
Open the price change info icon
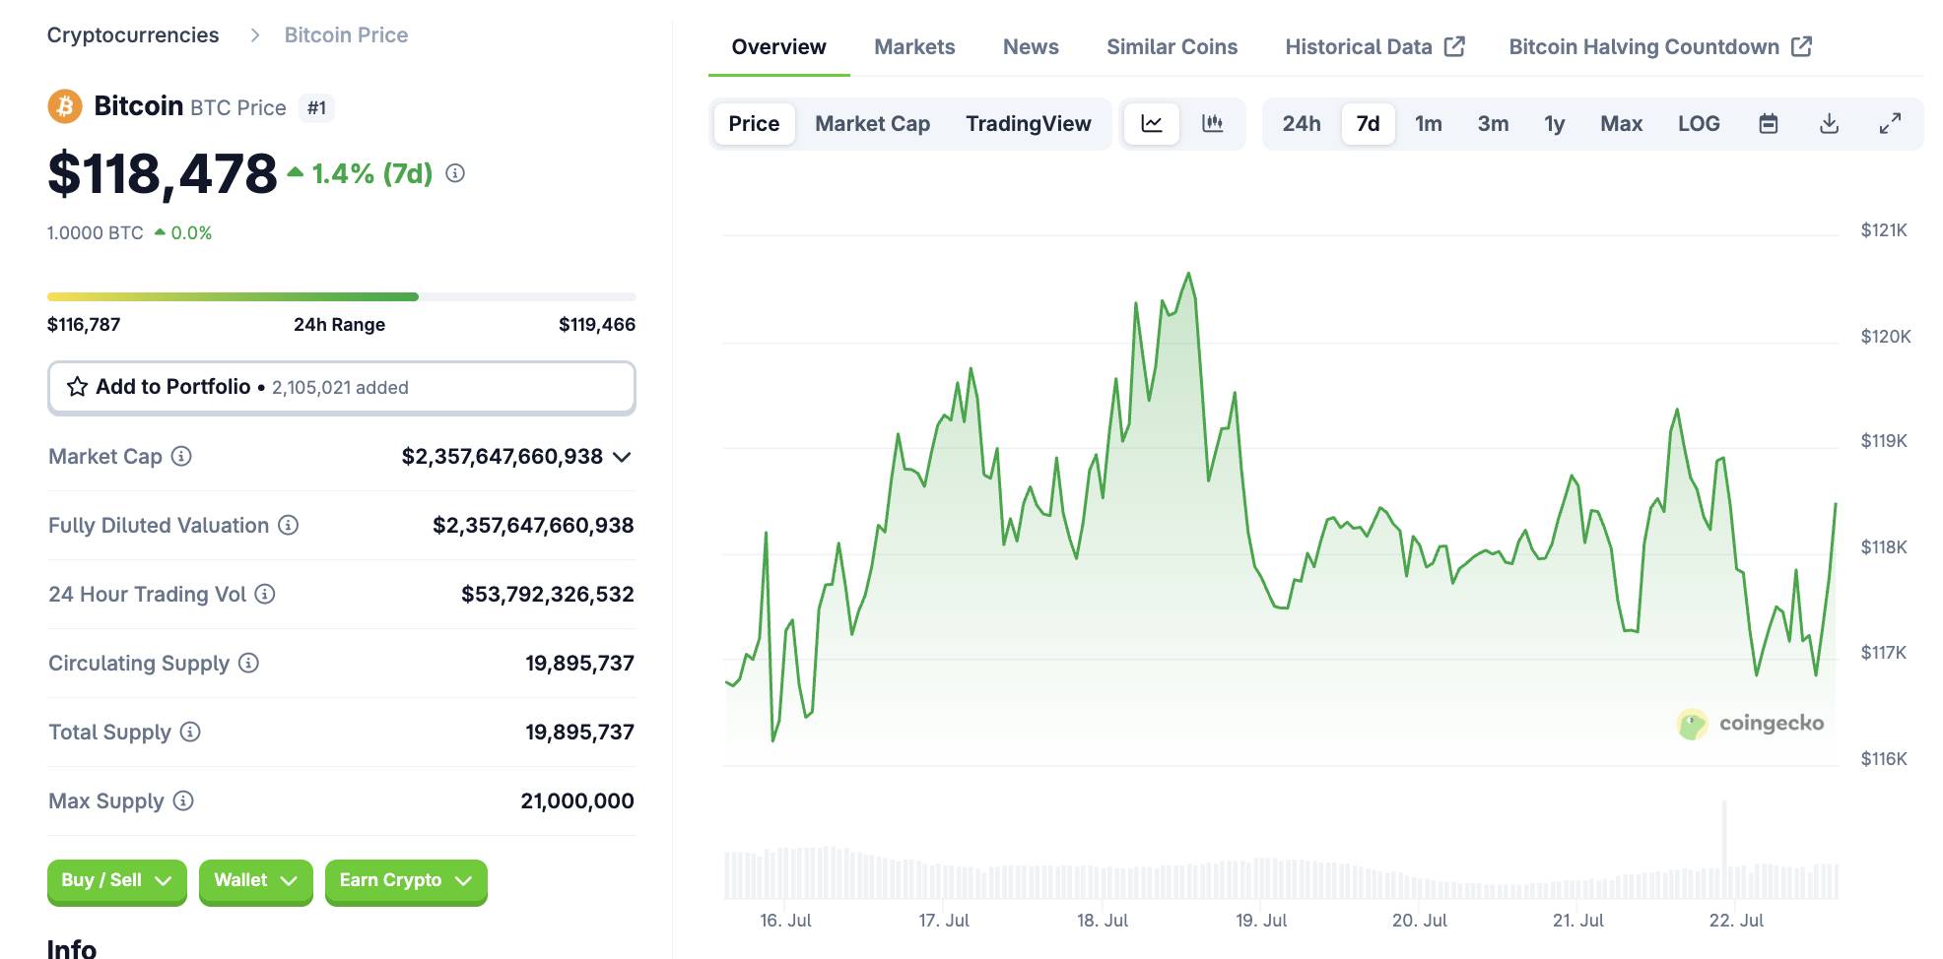point(455,173)
